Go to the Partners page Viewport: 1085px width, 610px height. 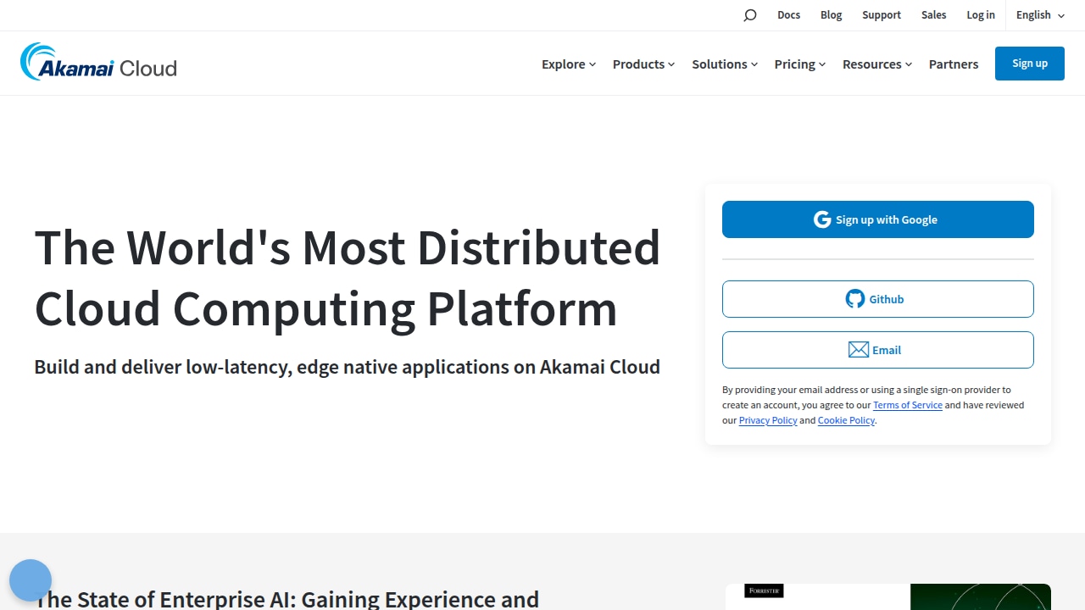click(954, 64)
